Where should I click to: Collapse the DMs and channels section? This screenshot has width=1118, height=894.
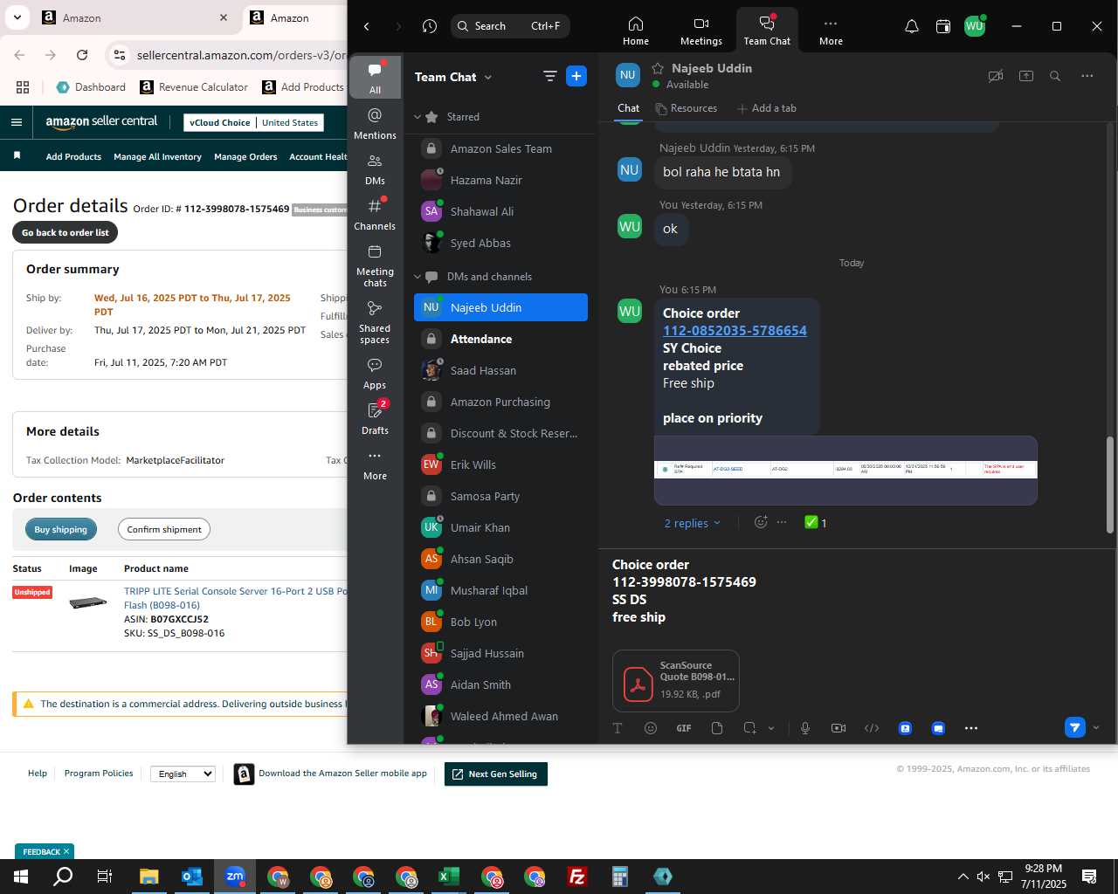(x=418, y=277)
